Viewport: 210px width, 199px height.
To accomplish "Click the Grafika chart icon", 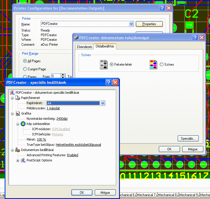I will coord(18,113).
